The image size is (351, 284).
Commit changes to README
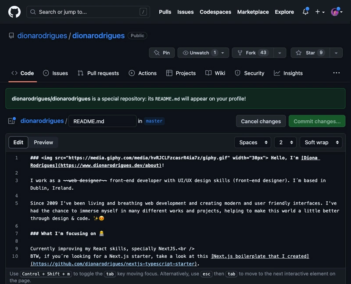coord(317,121)
